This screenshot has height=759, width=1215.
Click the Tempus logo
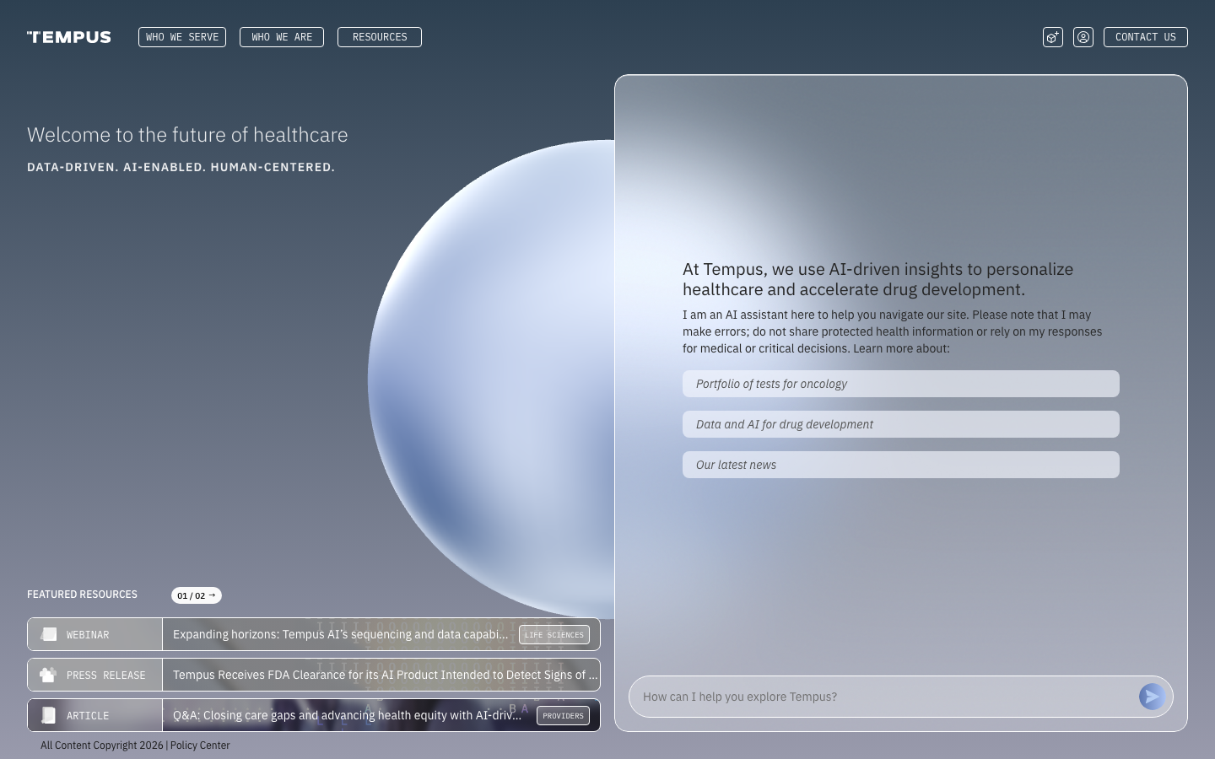[x=68, y=37]
